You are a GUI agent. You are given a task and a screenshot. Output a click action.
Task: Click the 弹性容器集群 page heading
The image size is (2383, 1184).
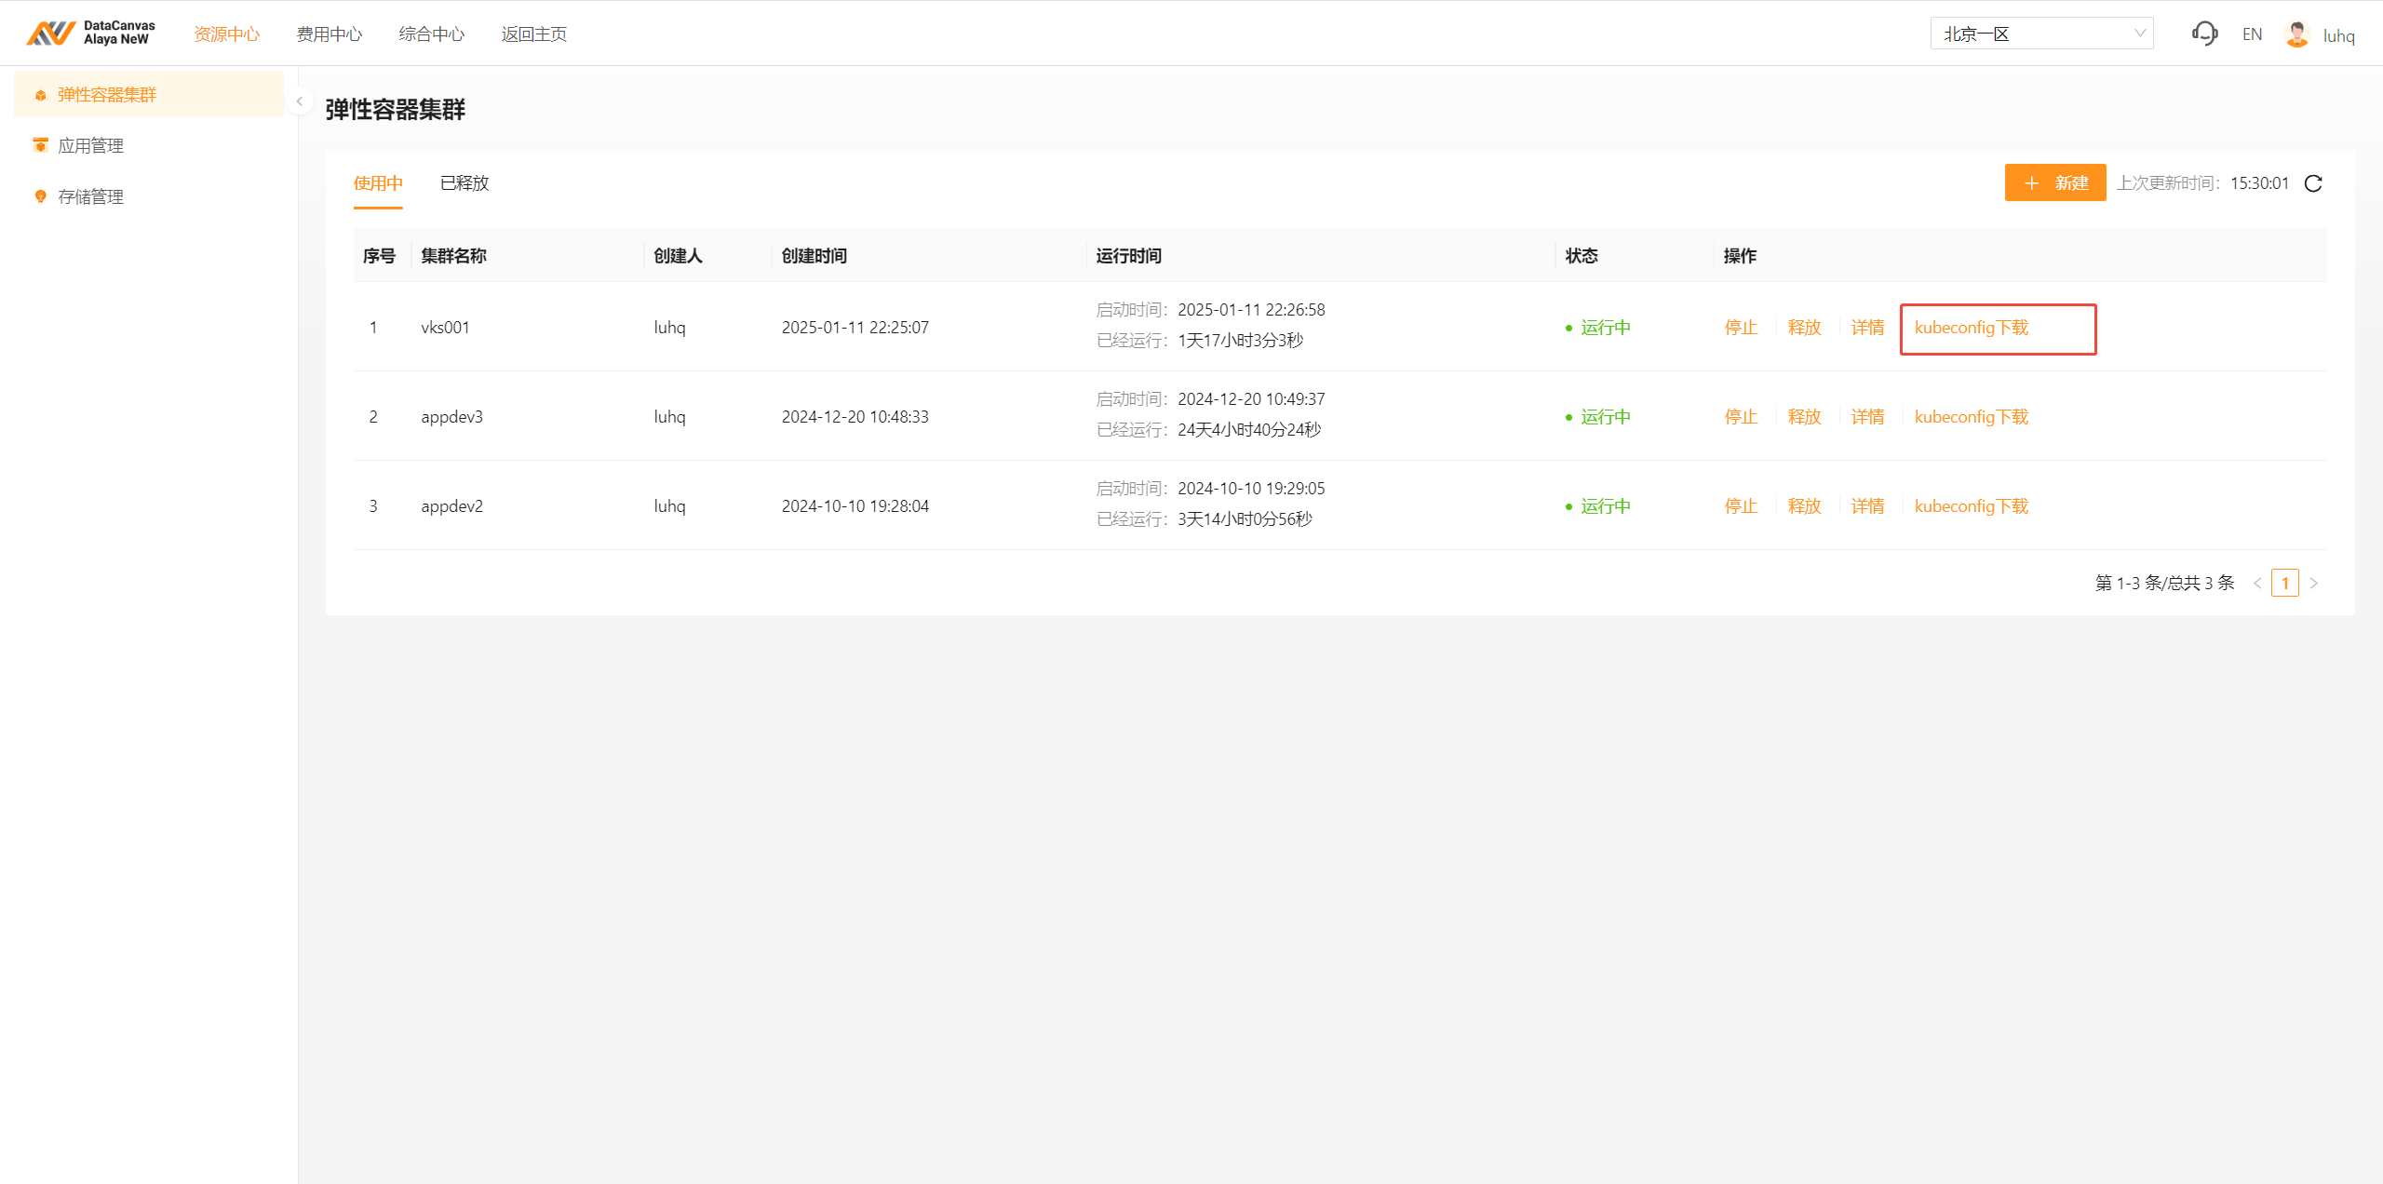tap(396, 110)
